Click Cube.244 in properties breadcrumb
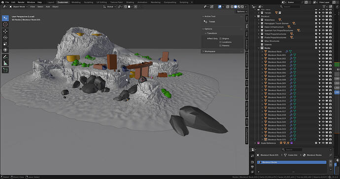The height and width of the screenshot is (179, 340). 292,155
